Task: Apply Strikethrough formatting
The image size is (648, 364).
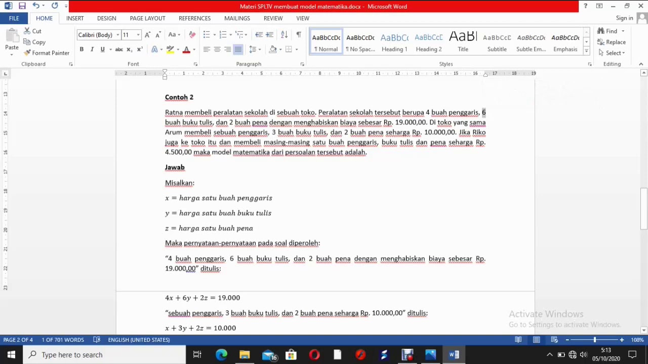Action: pos(119,50)
